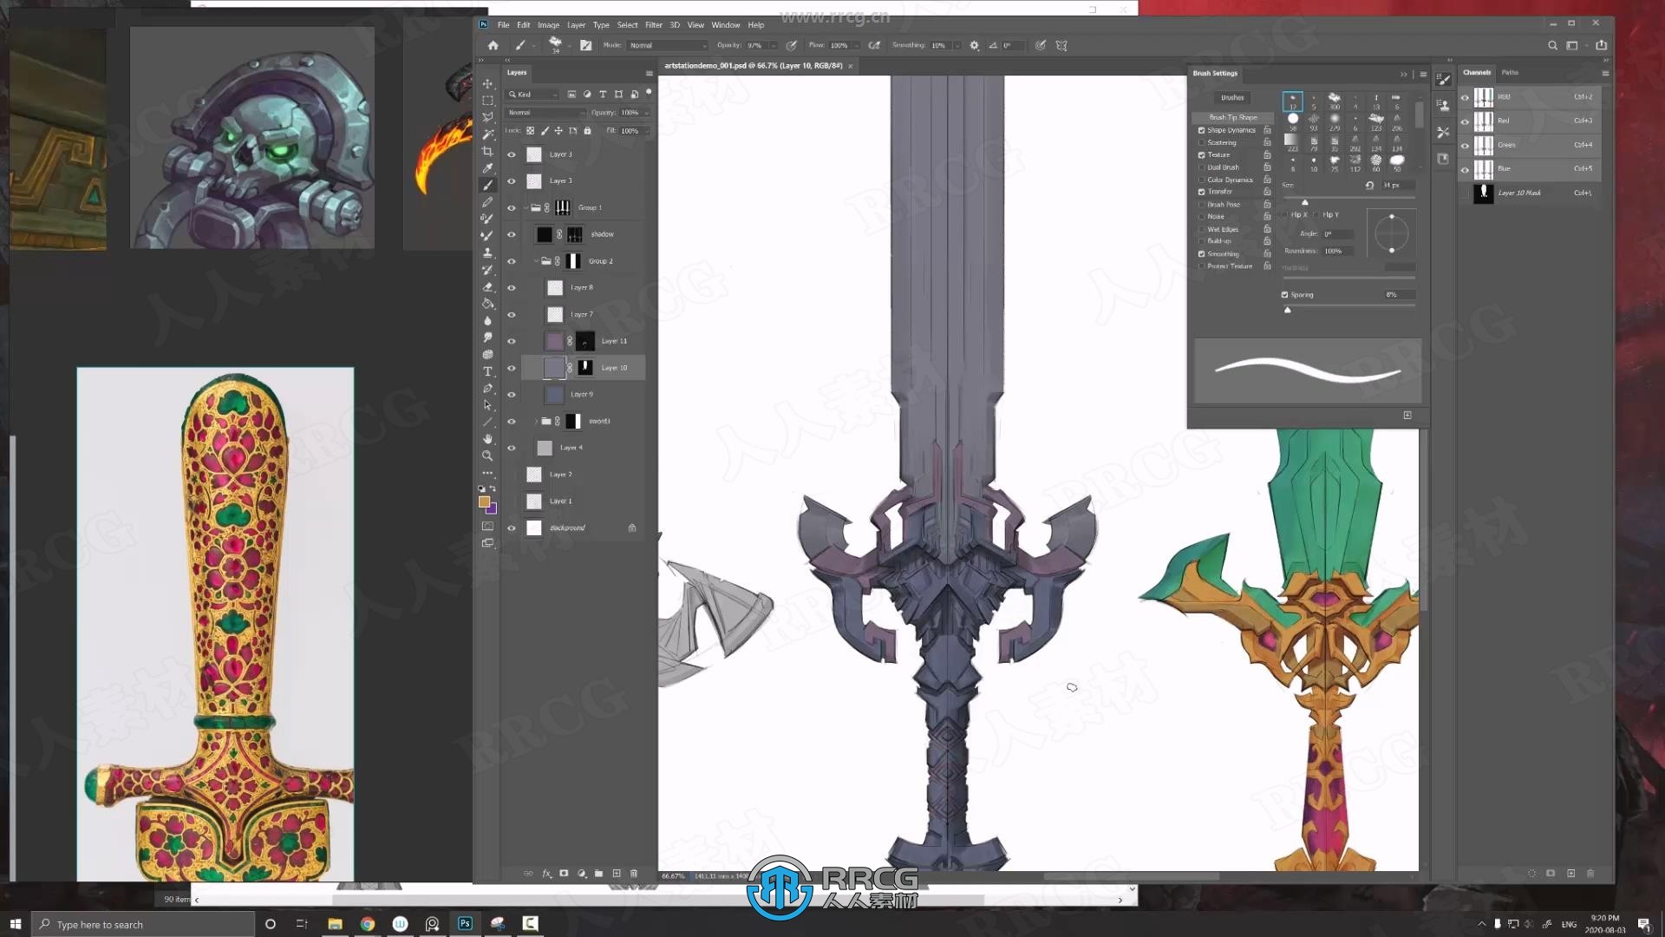Click the Home icon in options bar
Viewport: 1665px width, 937px height.
coord(493,45)
